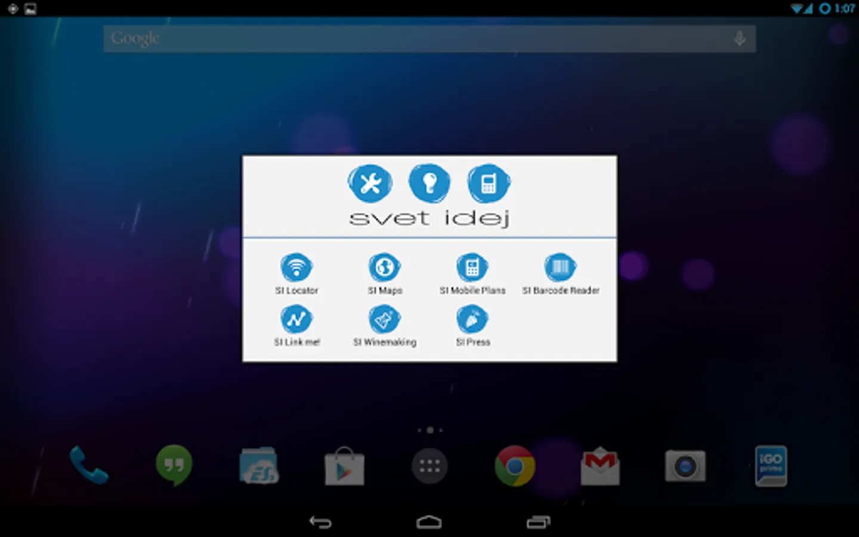Open the Camera app
The image size is (859, 537).
685,466
